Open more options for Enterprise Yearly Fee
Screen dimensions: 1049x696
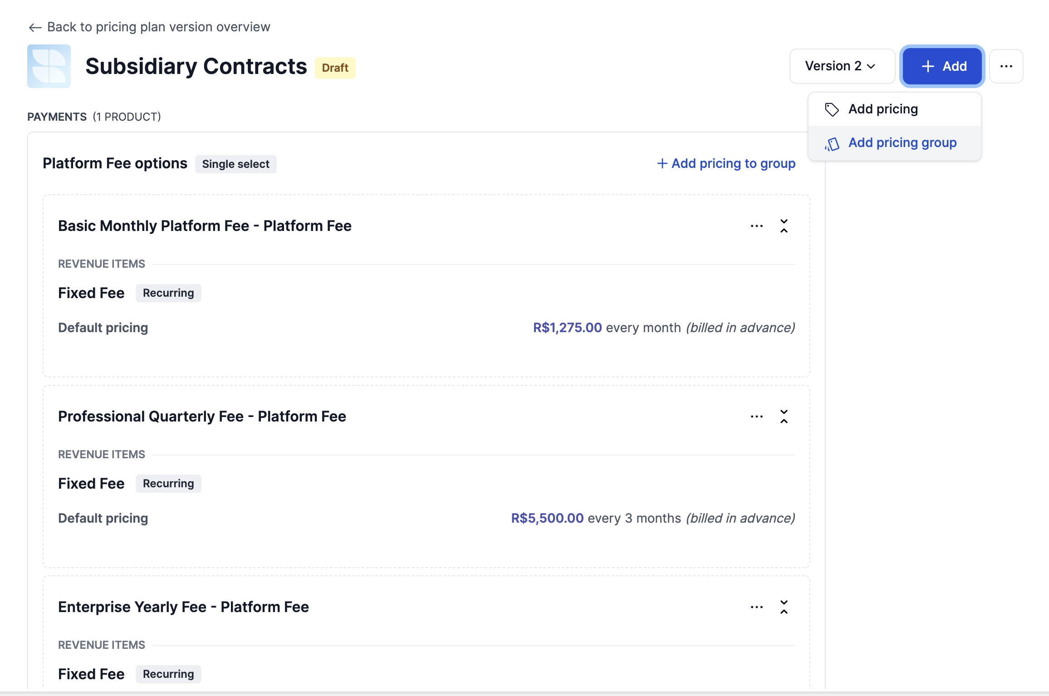756,607
